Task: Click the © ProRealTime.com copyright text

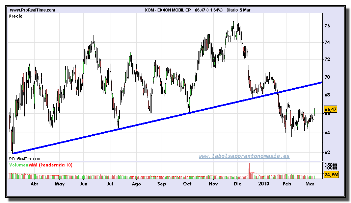Action: pyautogui.click(x=24, y=159)
